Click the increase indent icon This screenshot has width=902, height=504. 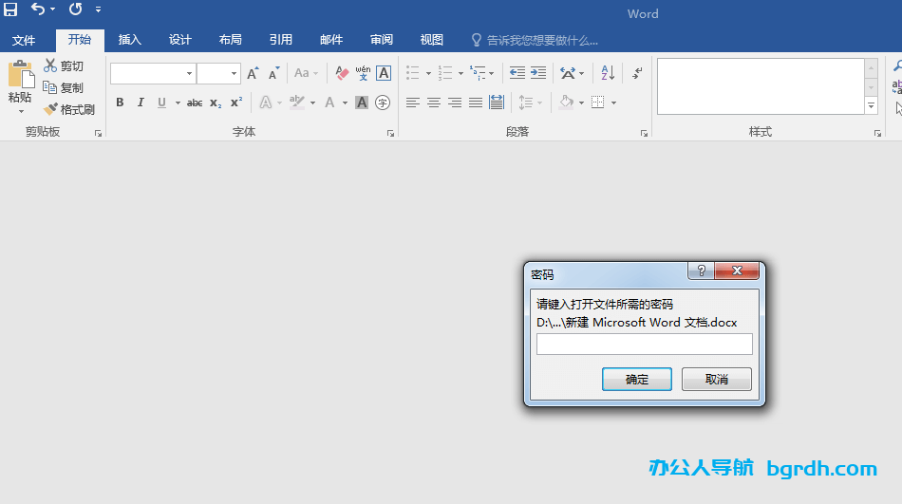538,73
